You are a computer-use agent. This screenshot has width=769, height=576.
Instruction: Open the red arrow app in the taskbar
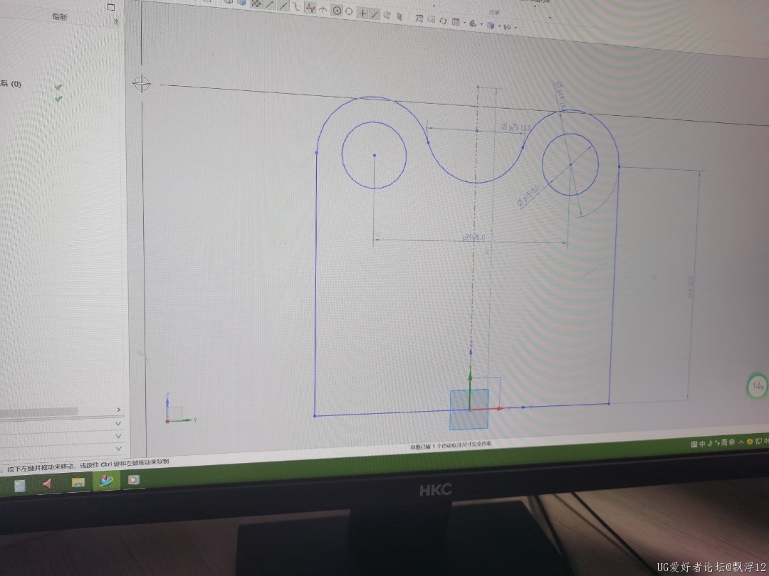(48, 484)
